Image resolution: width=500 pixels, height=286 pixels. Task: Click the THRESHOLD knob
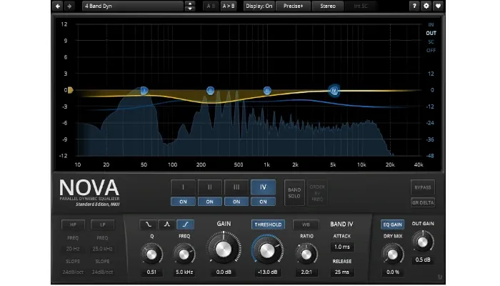[267, 251]
